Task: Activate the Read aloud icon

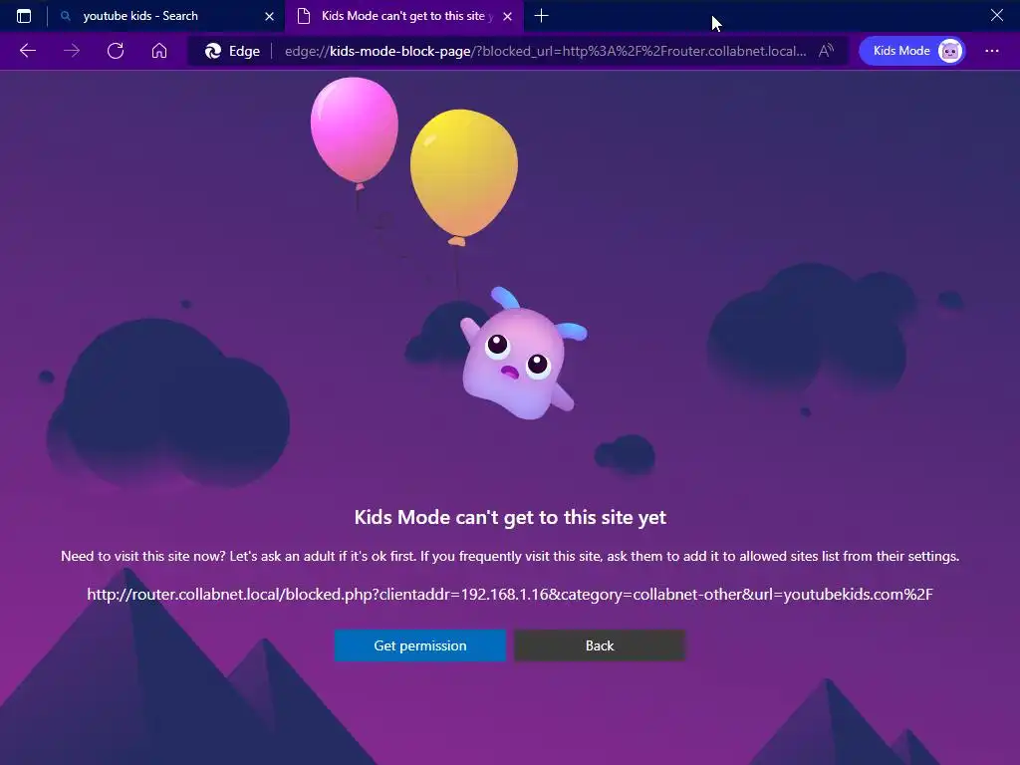Action: [826, 51]
